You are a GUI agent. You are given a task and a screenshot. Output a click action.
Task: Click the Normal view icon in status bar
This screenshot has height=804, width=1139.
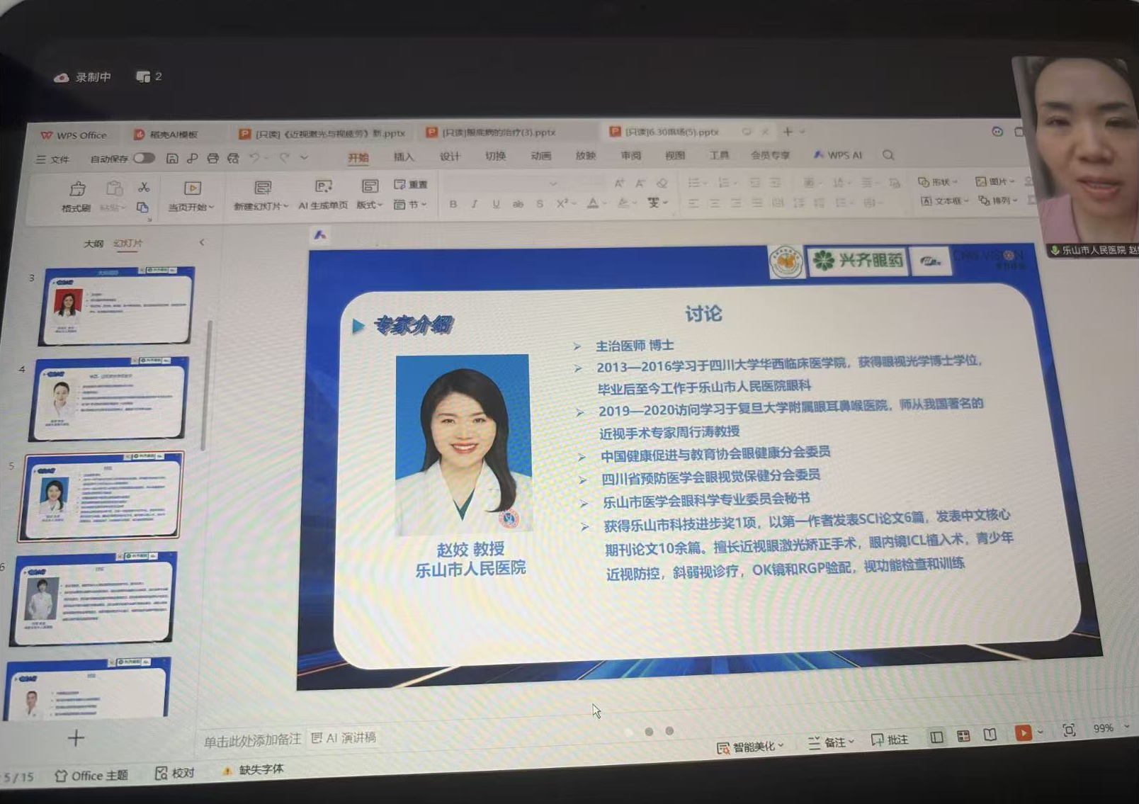(x=936, y=737)
